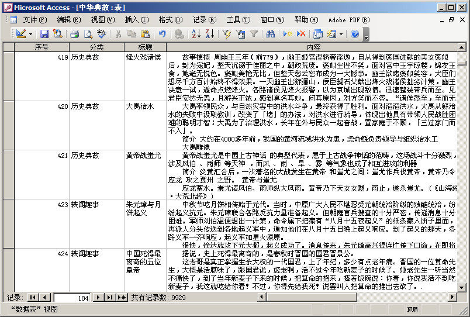Restore the inner table window
This screenshot has width=470, height=317.
(x=451, y=20)
